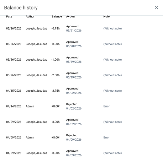
Task: Click the (Without note) text for the -0.75h entry
Action: point(113,29)
